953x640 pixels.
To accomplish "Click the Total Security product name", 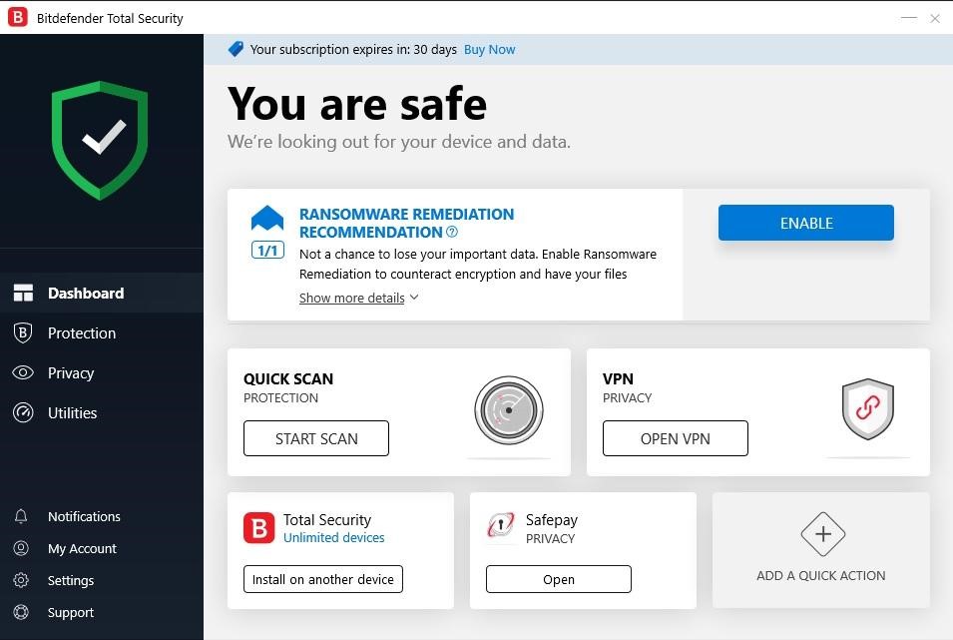I will (x=327, y=519).
